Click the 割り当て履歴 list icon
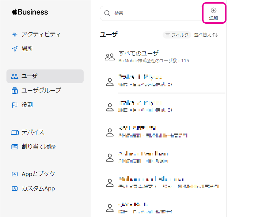 click(15, 147)
